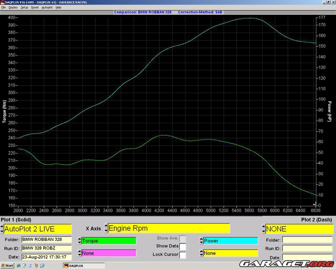Click the third quick launch icon in taskbar
The height and width of the screenshot is (269, 336).
(x=30, y=266)
